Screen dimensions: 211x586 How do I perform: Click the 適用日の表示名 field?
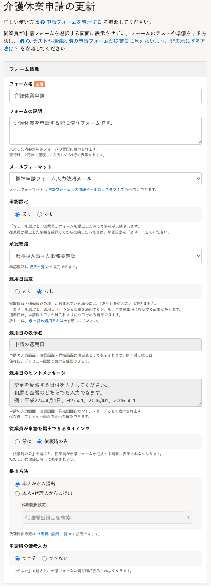105,344
